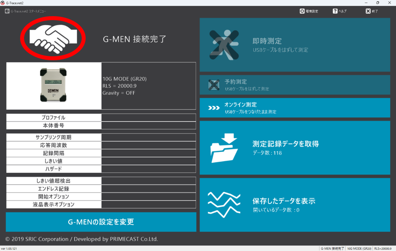Click G-MENの設定を変更 button
Viewport: 396px width, 251px height.
coord(101,222)
